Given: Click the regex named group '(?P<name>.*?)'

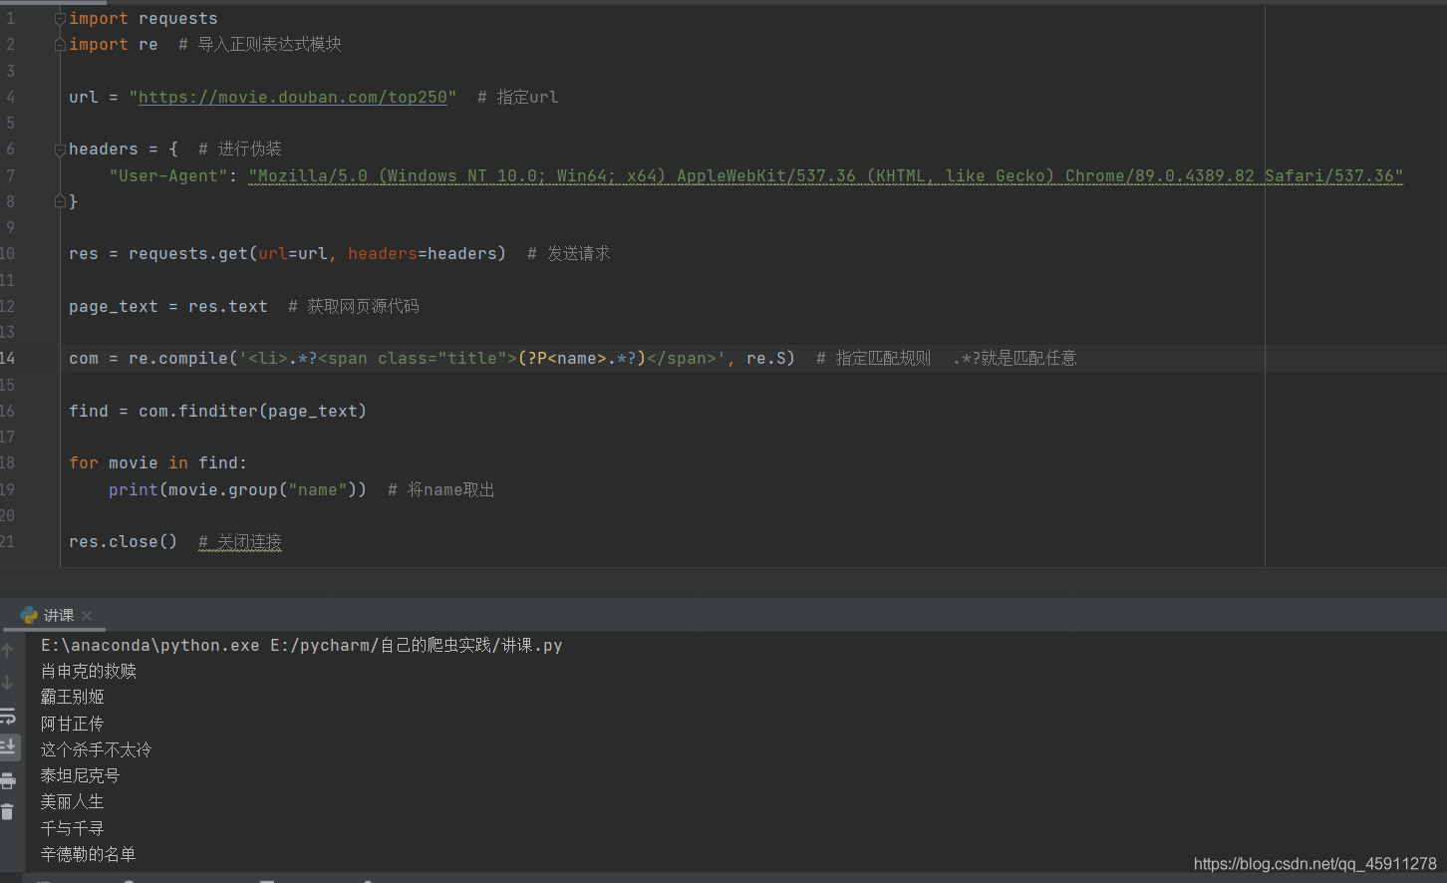Looking at the screenshot, I should pyautogui.click(x=582, y=359).
